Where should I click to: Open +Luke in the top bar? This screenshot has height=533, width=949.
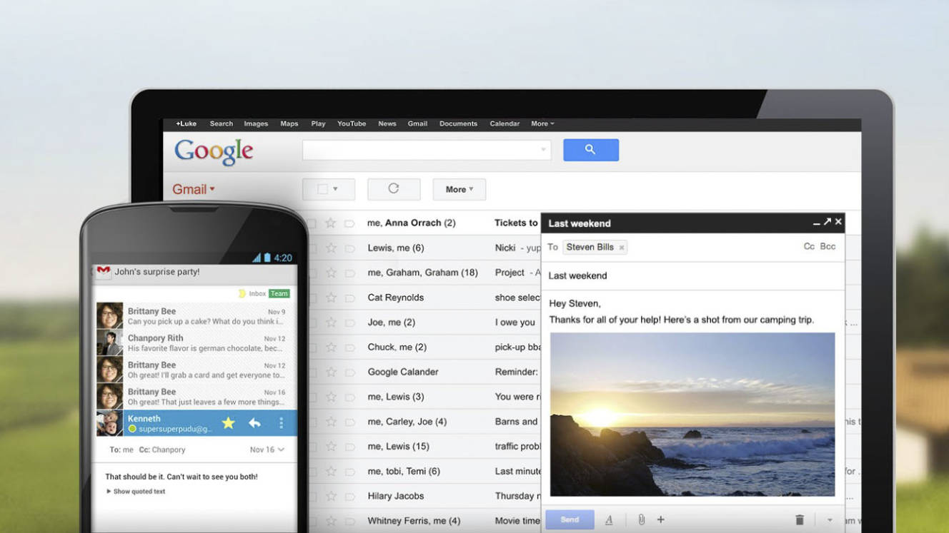click(186, 123)
